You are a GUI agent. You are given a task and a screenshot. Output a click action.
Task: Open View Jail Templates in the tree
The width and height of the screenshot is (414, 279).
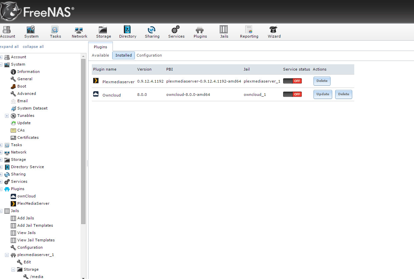36,240
